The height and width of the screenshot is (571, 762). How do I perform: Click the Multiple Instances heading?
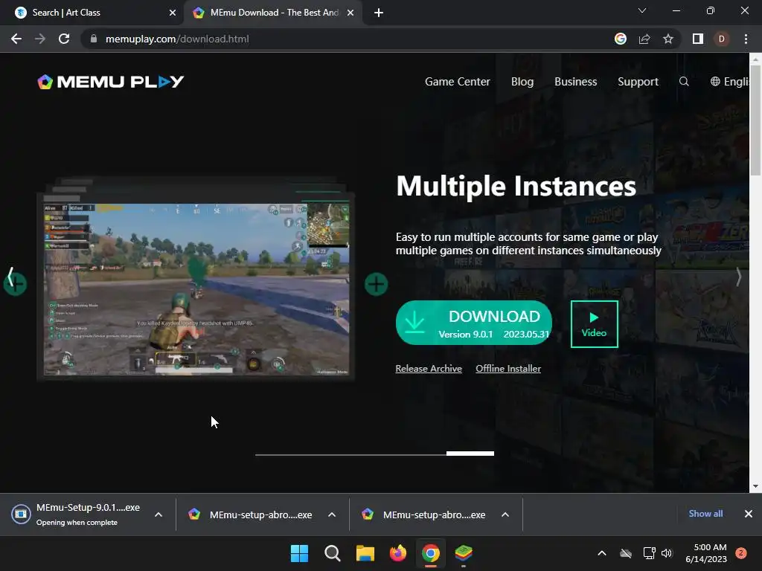coord(516,187)
